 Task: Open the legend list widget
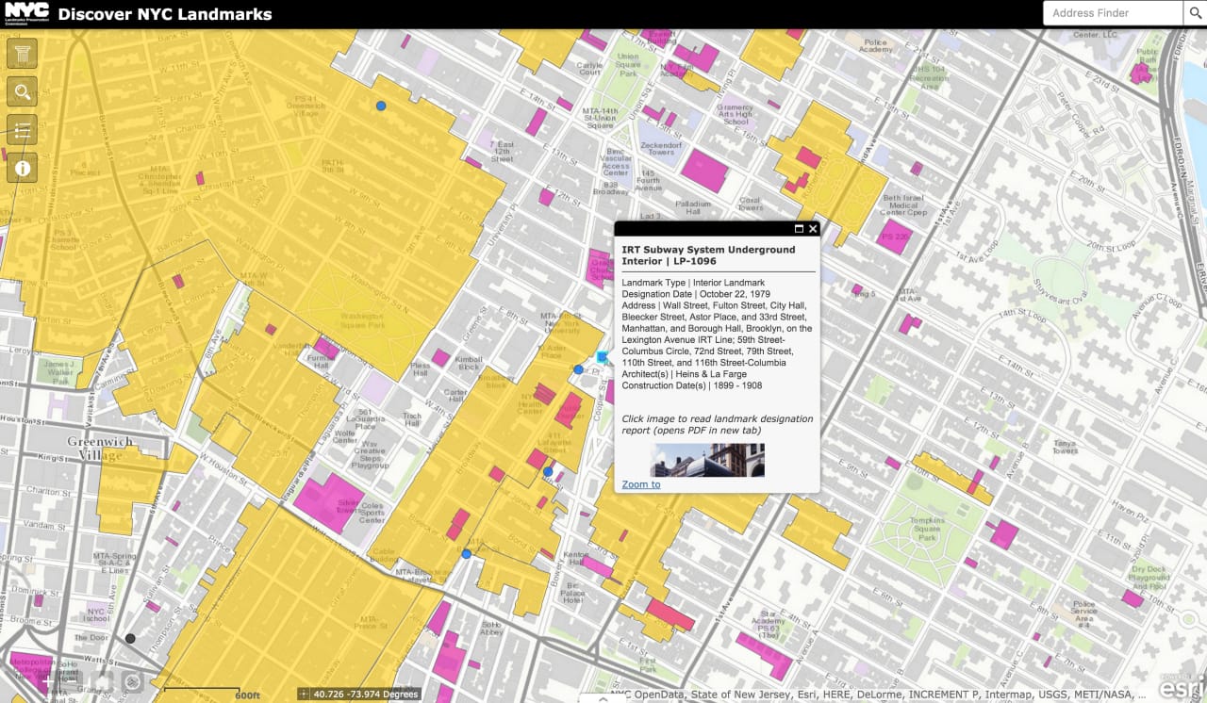click(22, 129)
